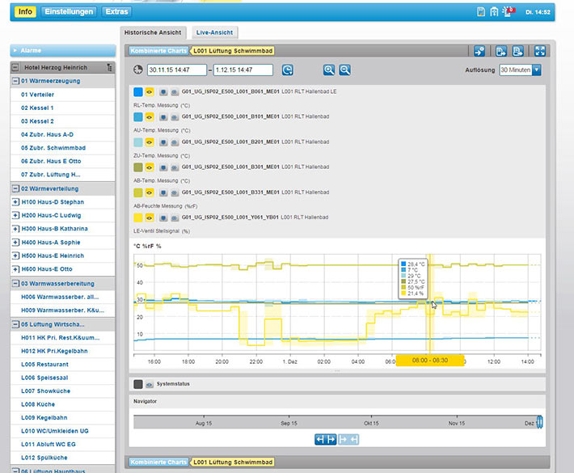The height and width of the screenshot is (473, 574).
Task: Toggle visibility eye for RL-Temp B061 series
Action: (150, 93)
